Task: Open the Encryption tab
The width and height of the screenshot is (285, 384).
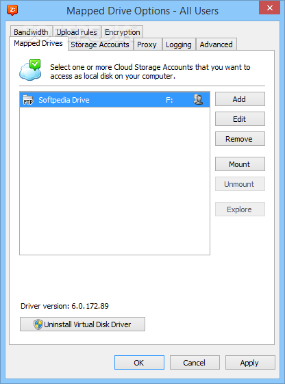Action: (122, 32)
